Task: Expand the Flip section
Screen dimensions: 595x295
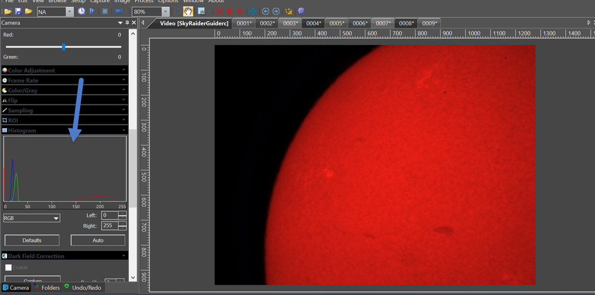Action: click(x=64, y=100)
